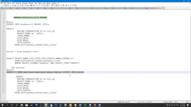Open the Plugins menu
This screenshot has width=191, height=107.
[49, 3]
